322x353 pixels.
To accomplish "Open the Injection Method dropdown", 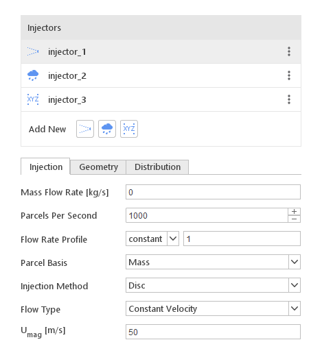I will (x=213, y=285).
